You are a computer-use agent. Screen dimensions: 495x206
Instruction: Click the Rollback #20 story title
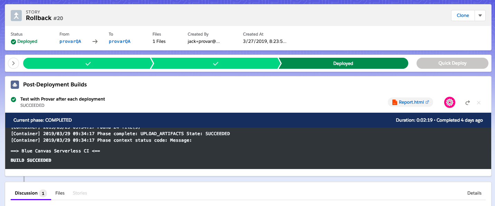coord(45,18)
